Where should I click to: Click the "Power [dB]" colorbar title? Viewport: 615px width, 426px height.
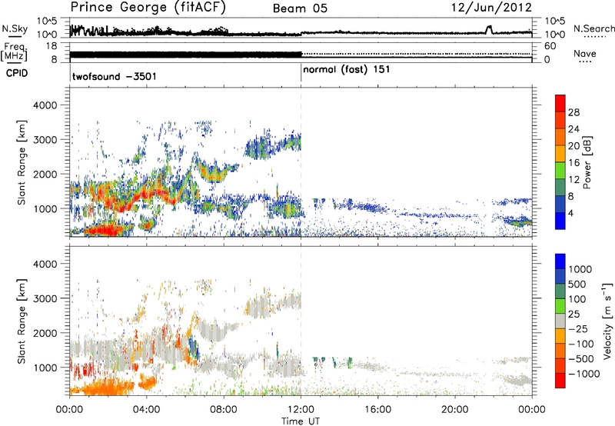(x=587, y=163)
